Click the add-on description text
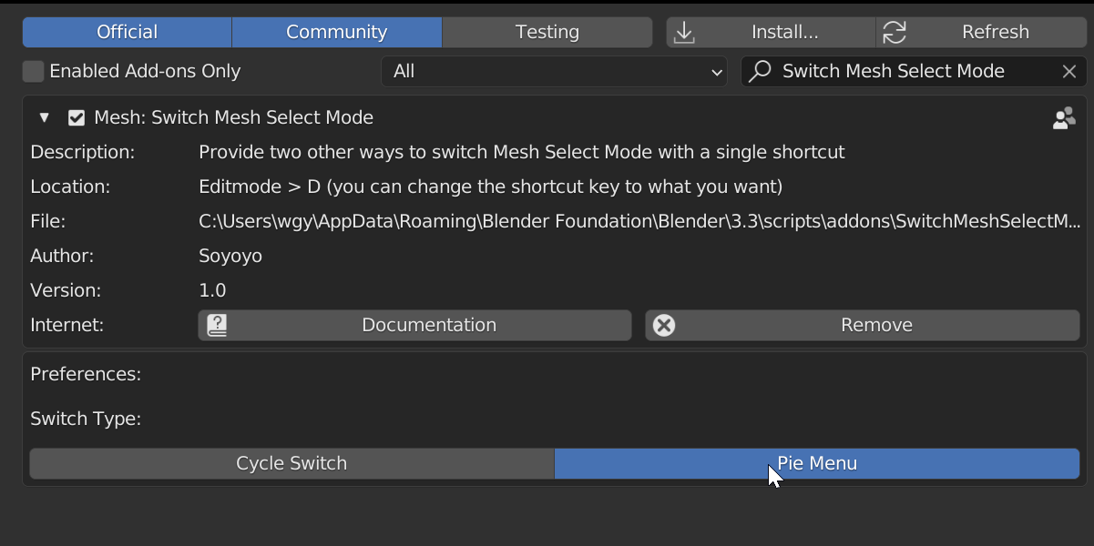1094x546 pixels. pyautogui.click(x=522, y=152)
